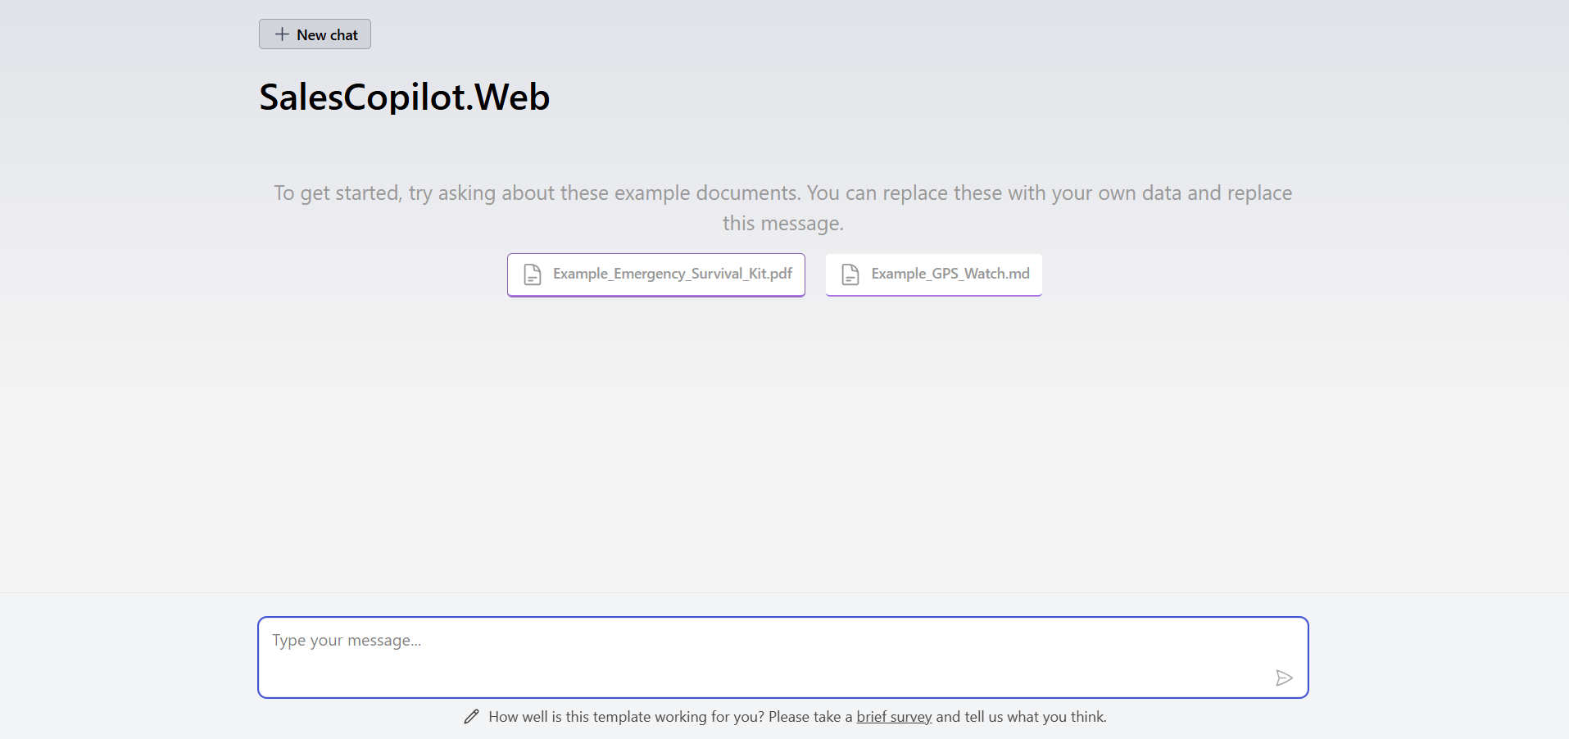Click the file icon inside the right document chip
The width and height of the screenshot is (1569, 739).
[850, 274]
